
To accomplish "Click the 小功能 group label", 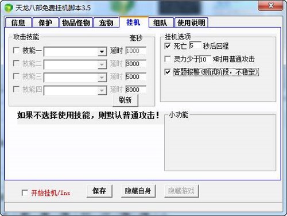I will [179, 115].
